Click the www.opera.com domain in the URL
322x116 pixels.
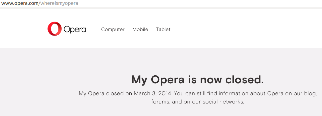point(20,3)
